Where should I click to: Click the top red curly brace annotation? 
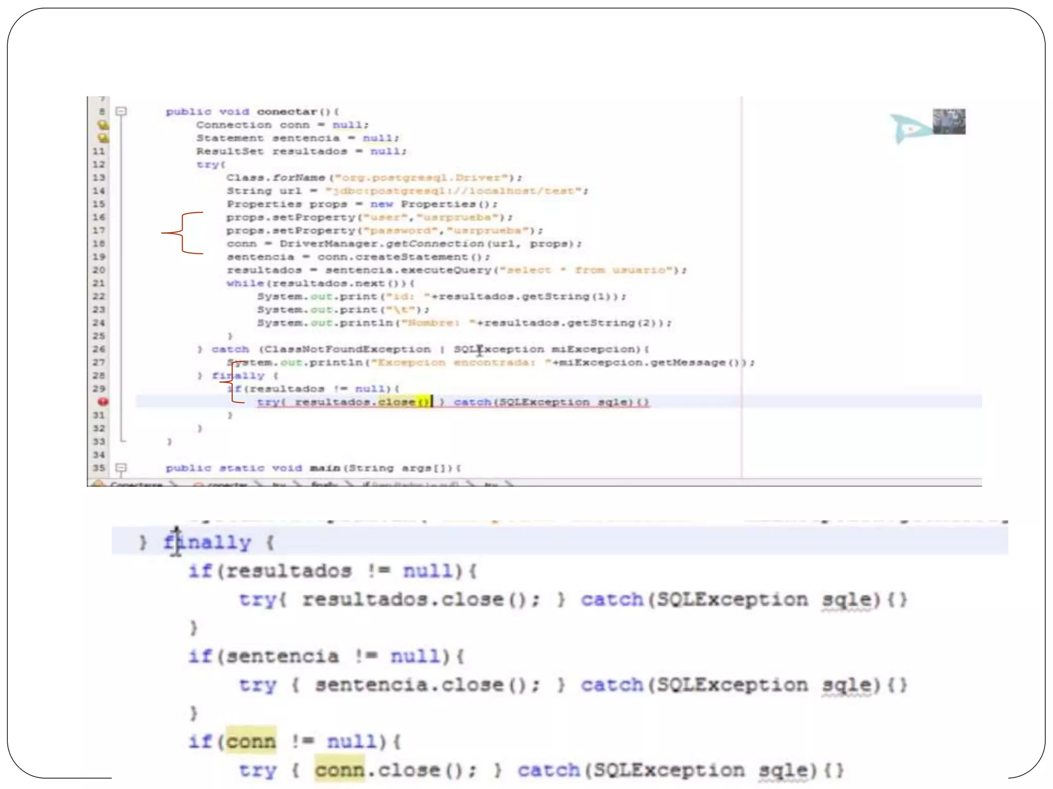point(183,233)
